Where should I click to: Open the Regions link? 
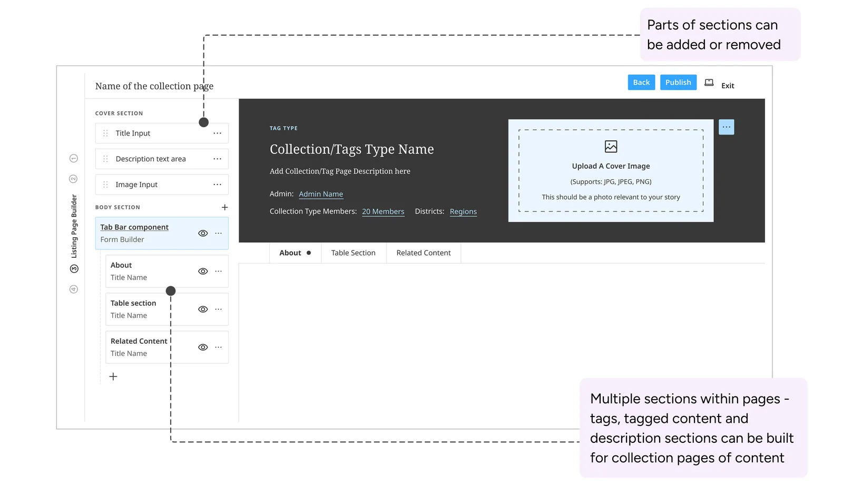[463, 211]
